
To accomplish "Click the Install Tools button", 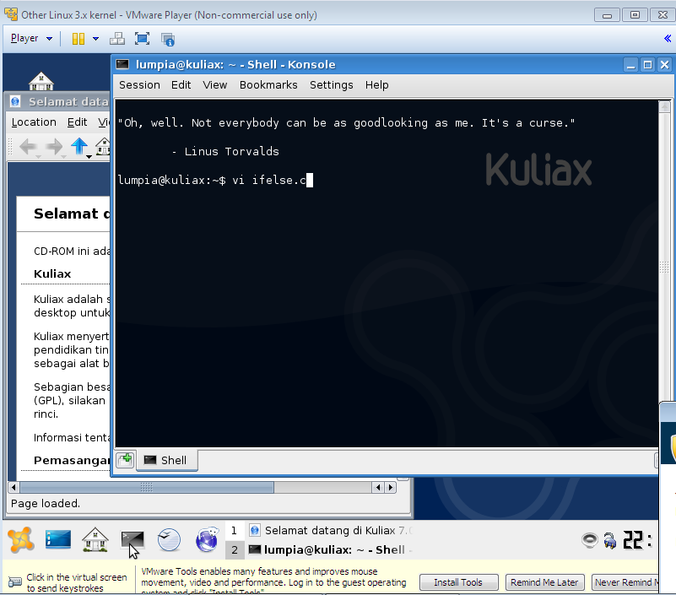I will click(x=458, y=582).
